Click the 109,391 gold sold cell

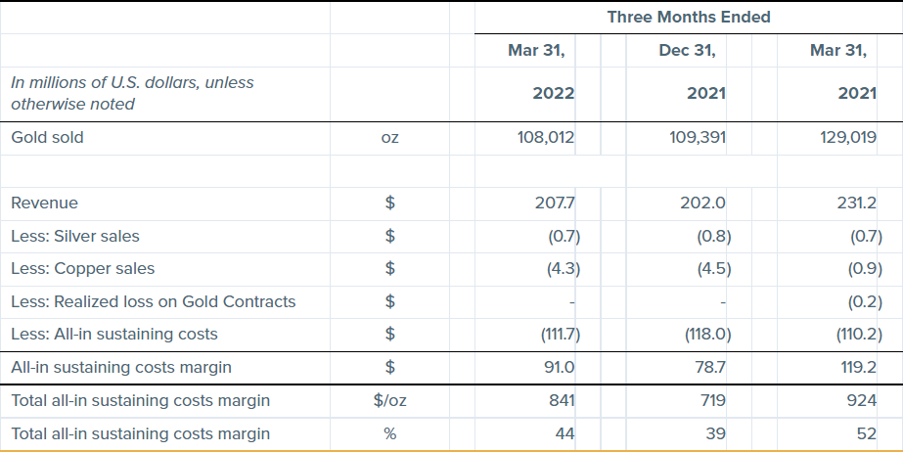pyautogui.click(x=696, y=138)
